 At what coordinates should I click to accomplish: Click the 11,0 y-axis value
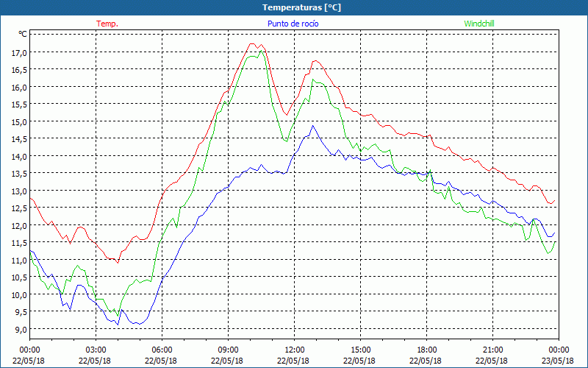point(20,261)
